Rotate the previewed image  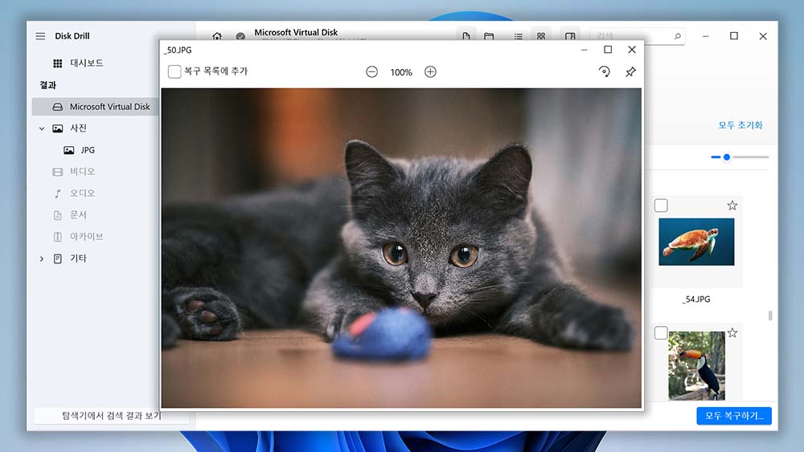pyautogui.click(x=605, y=71)
